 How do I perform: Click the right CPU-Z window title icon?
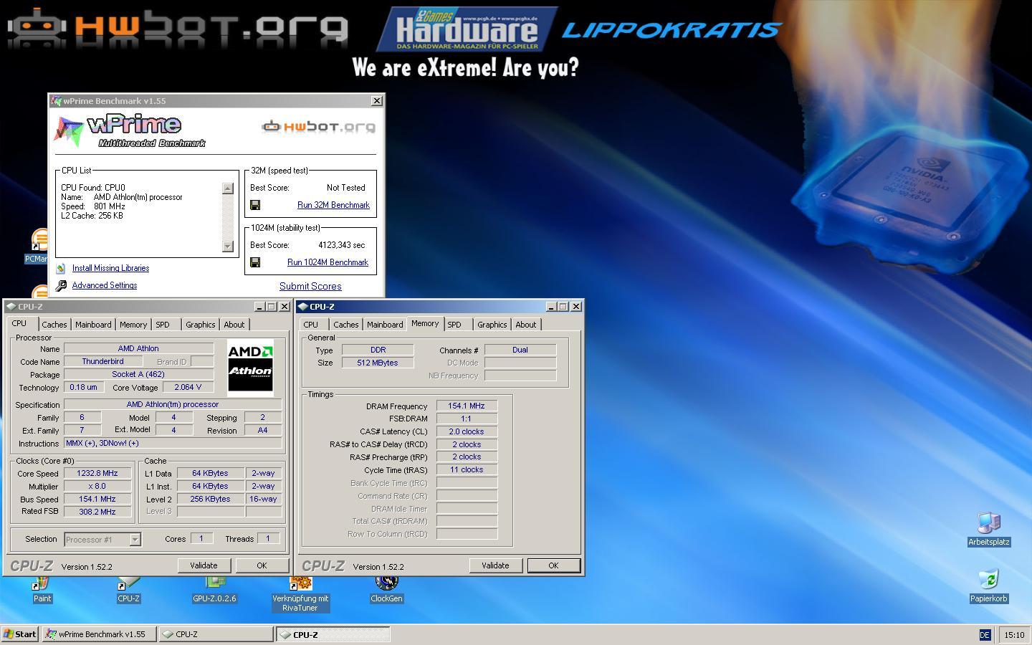[303, 307]
